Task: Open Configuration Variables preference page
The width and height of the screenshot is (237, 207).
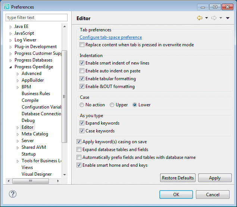Action: click(x=41, y=107)
